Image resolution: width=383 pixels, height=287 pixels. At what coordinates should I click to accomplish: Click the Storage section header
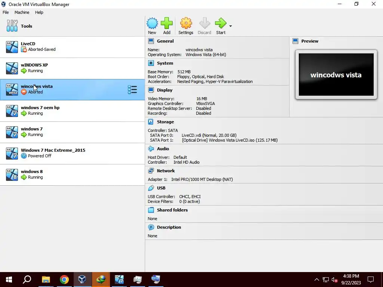pos(165,122)
